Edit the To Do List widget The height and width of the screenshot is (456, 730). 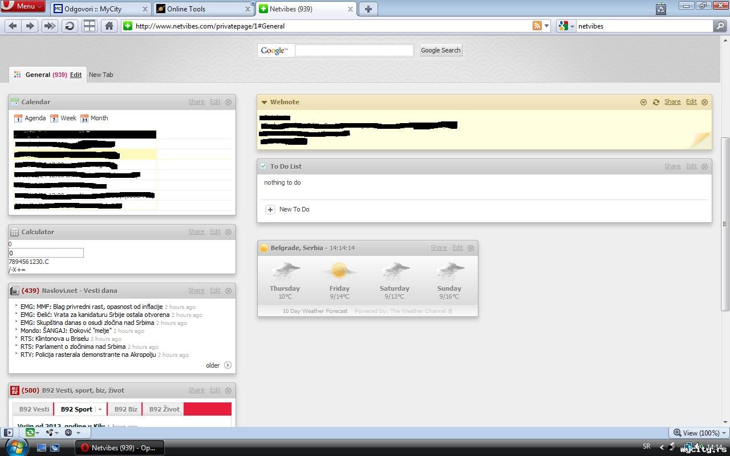pyautogui.click(x=691, y=166)
